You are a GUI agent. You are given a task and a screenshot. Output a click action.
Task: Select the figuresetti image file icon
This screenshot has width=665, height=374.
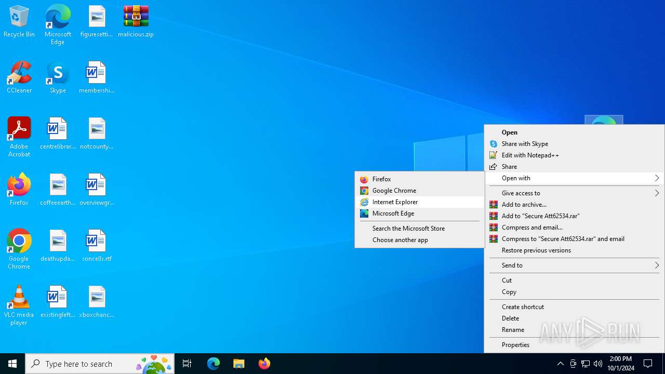click(x=97, y=22)
